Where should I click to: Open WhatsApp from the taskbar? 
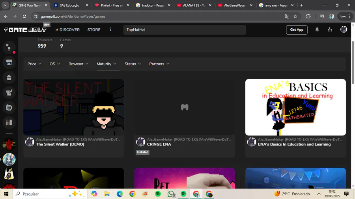coord(171,194)
